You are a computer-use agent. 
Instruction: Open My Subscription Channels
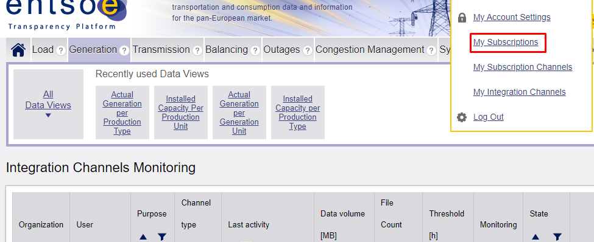click(523, 67)
